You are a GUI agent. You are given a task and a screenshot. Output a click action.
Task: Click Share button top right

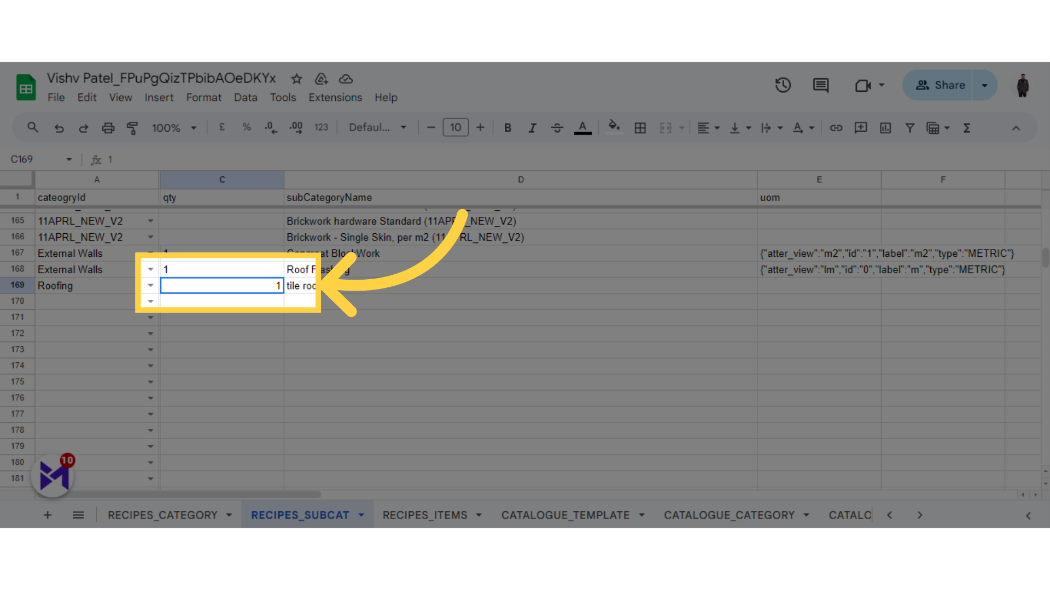click(x=944, y=85)
